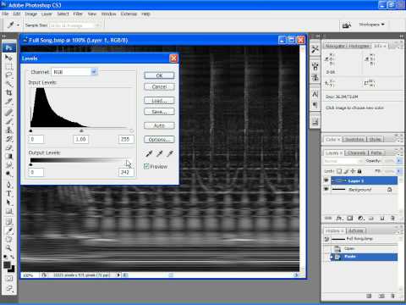This screenshot has width=406, height=305.
Task: Create a new layer
Action: pyautogui.click(x=382, y=219)
